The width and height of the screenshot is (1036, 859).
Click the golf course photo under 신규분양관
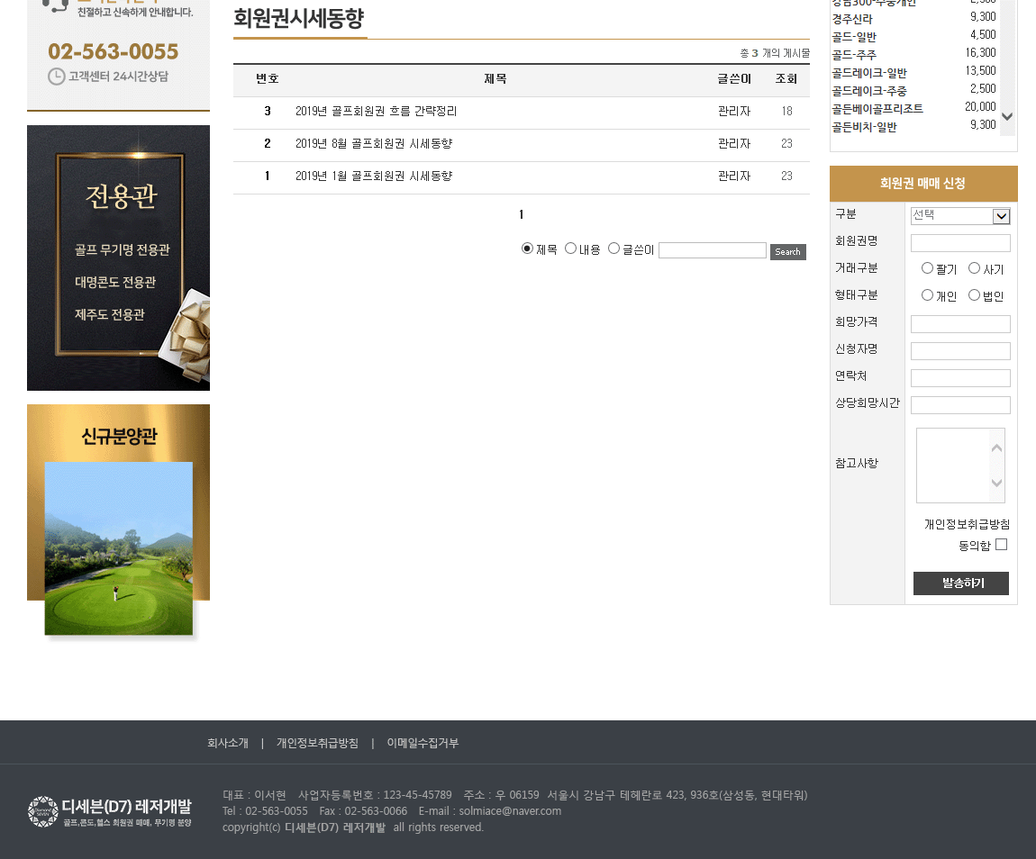pos(118,548)
